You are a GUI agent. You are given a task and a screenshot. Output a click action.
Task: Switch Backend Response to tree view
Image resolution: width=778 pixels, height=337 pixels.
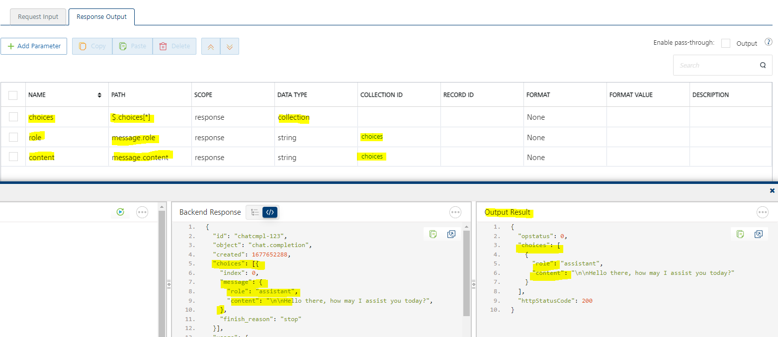coord(256,212)
